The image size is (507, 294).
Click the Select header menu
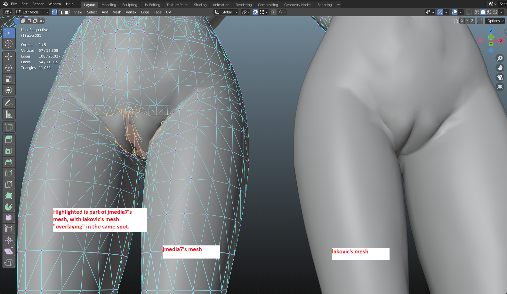pyautogui.click(x=92, y=12)
